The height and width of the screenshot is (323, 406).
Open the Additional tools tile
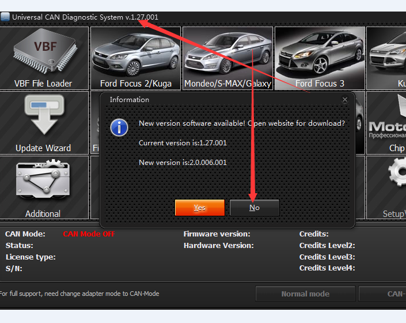click(x=44, y=187)
